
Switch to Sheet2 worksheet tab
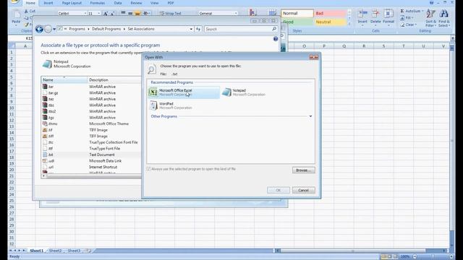56,251
